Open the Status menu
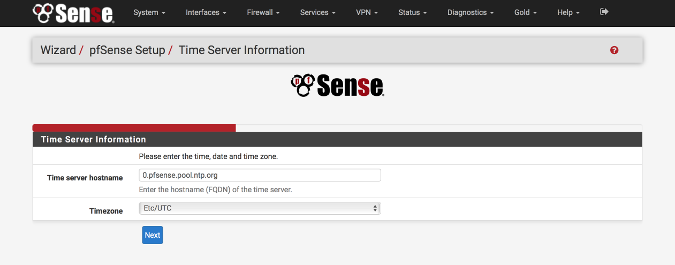675x265 pixels. [413, 12]
